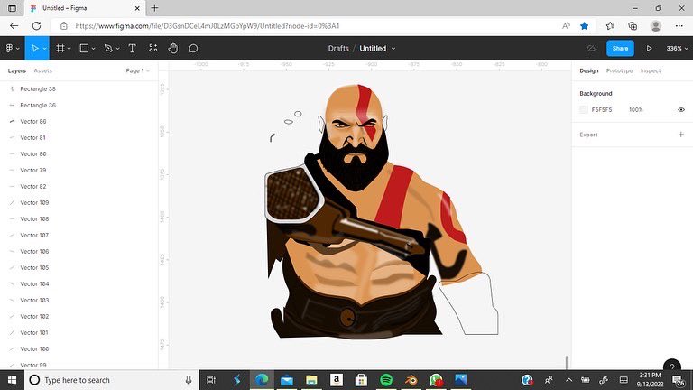This screenshot has width=693, height=390.
Task: Open the Resources components tool
Action: 152,48
